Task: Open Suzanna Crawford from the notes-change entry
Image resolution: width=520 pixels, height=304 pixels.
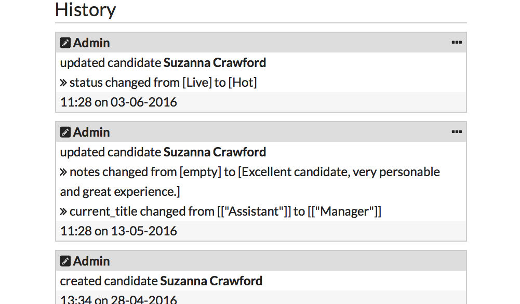Action: tap(215, 152)
